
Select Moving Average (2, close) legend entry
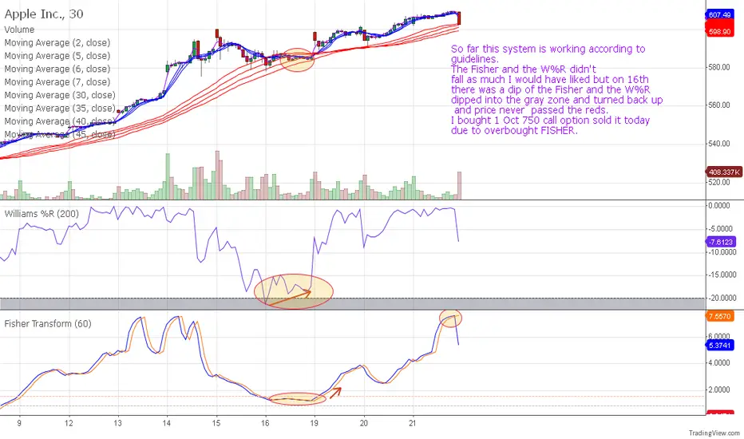coord(57,43)
